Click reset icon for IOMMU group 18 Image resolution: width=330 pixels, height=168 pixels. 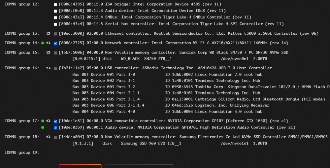tap(49, 137)
